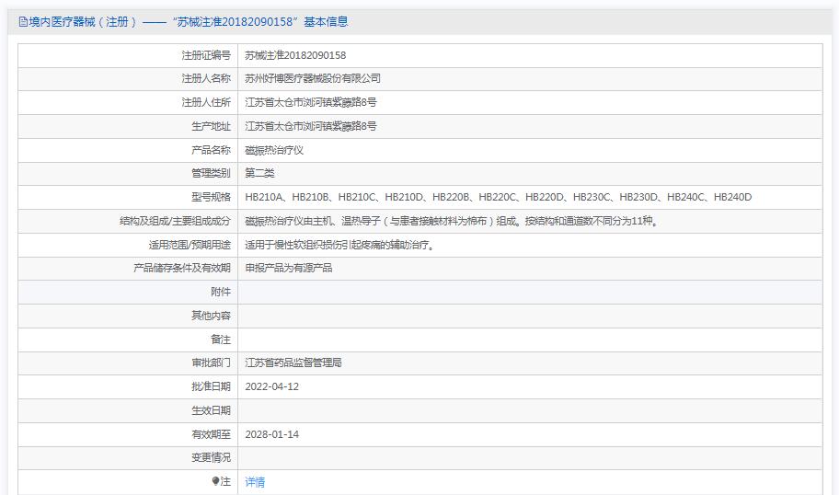Click the model specifications HB210A list
Screen dimensions: 839x495
point(499,198)
